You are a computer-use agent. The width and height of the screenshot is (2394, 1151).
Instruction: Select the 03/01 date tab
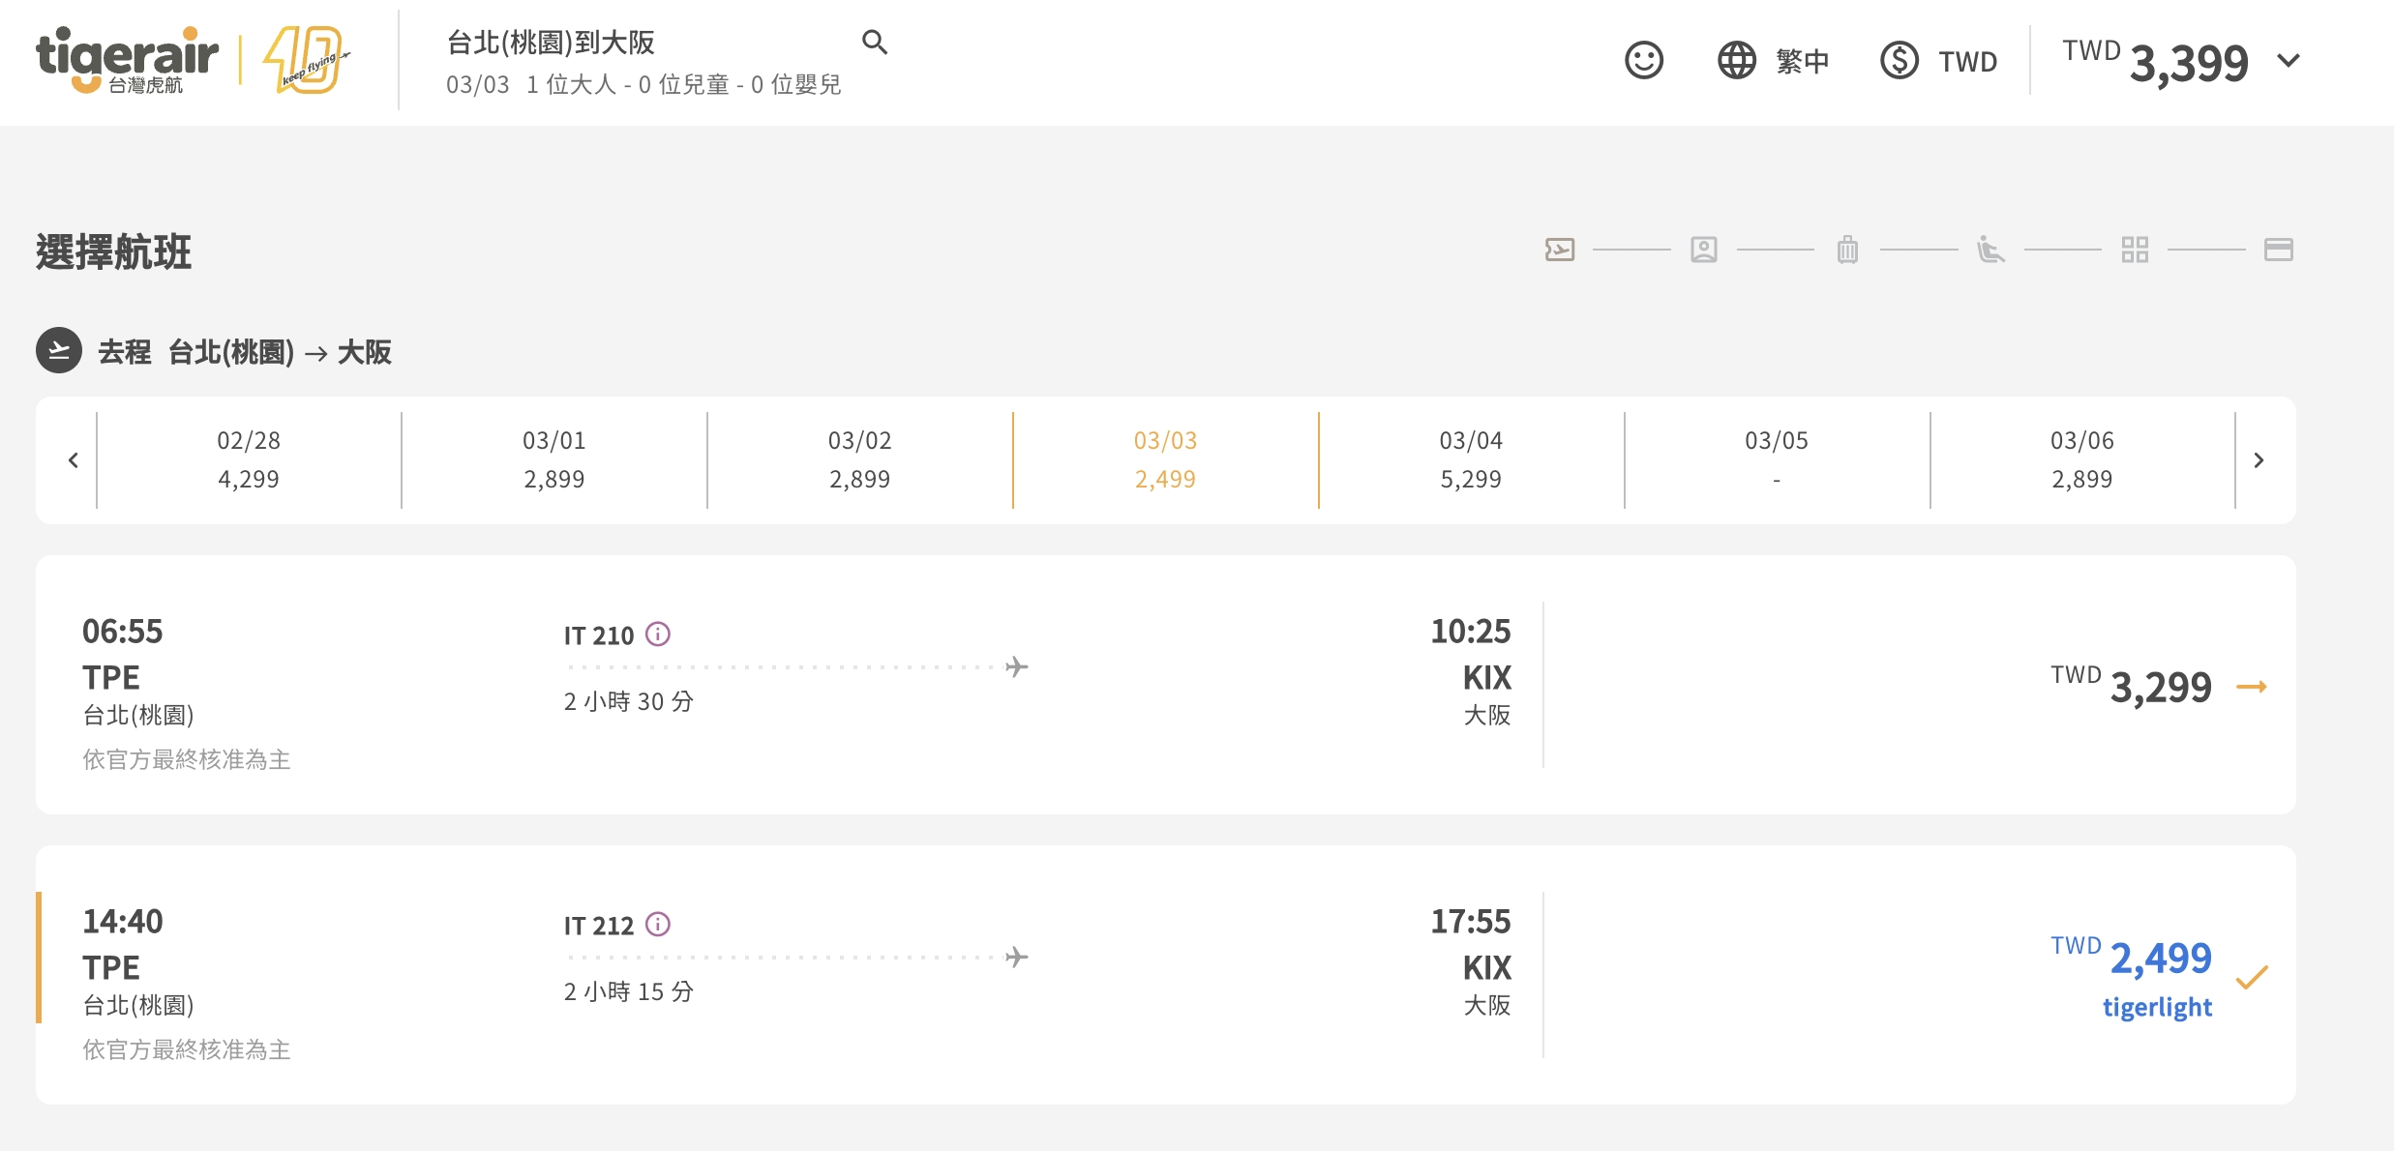(554, 460)
